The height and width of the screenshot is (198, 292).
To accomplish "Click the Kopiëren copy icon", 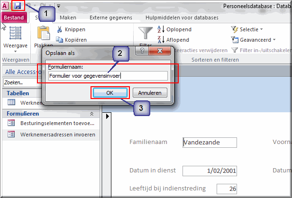I will tap(60, 40).
